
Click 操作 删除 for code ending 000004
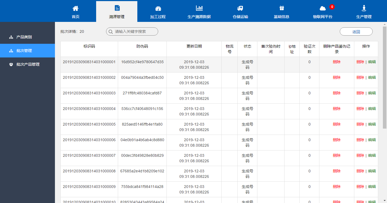[x=360, y=109]
